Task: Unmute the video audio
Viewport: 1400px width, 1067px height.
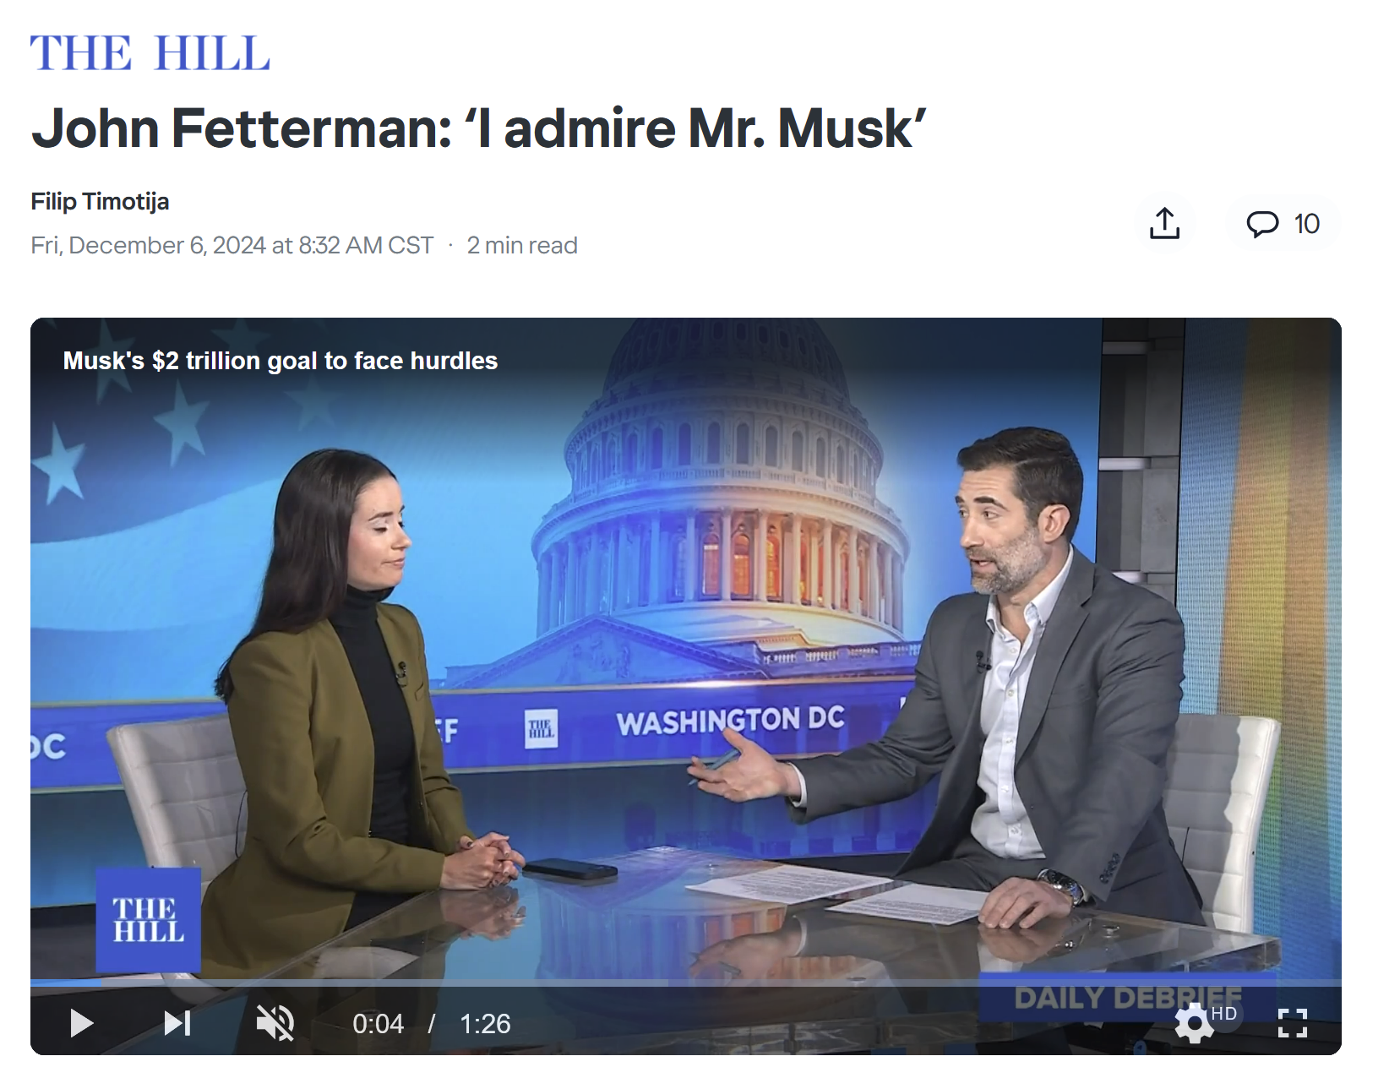Action: pyautogui.click(x=275, y=1023)
